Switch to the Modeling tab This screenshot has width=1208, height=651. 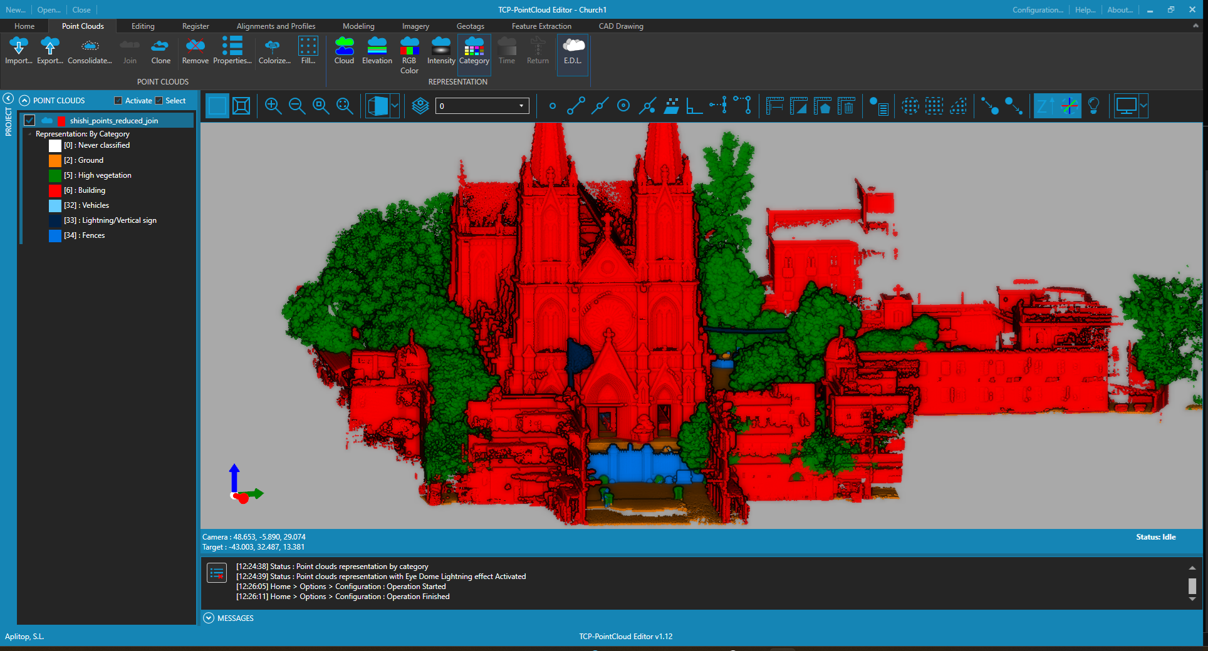358,26
